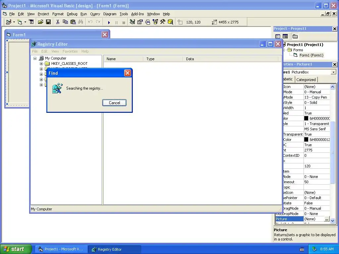Click Registry Editor taskbar button
The height and width of the screenshot is (254, 339).
[115, 249]
